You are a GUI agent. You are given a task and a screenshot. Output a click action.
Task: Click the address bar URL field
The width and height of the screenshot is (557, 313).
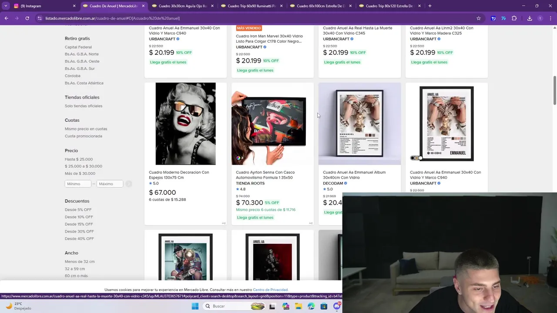(257, 18)
